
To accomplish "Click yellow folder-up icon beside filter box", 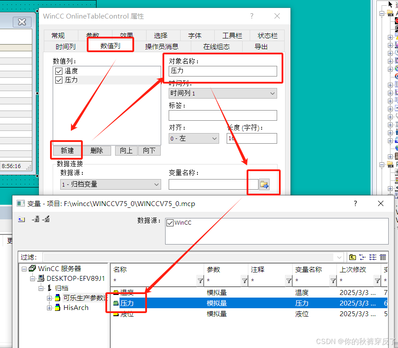I will click(x=352, y=257).
